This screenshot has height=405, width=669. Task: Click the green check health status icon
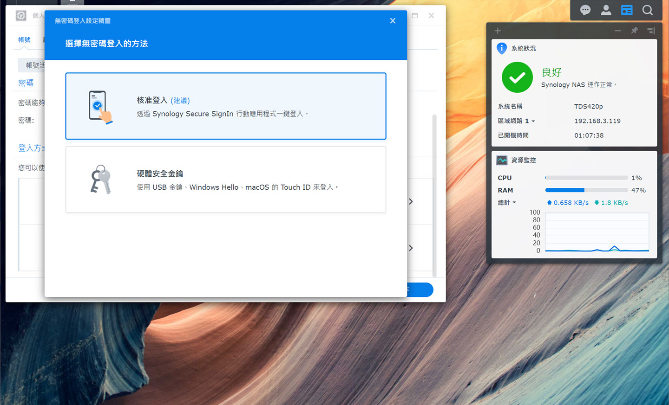517,78
